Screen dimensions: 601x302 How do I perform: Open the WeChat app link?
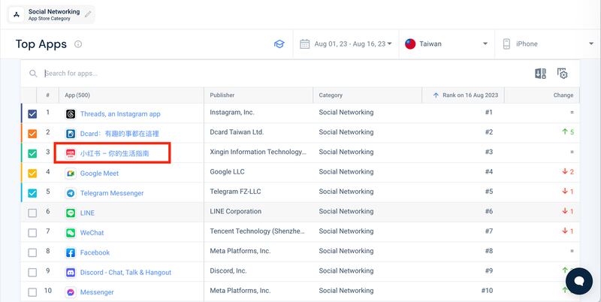(x=92, y=233)
